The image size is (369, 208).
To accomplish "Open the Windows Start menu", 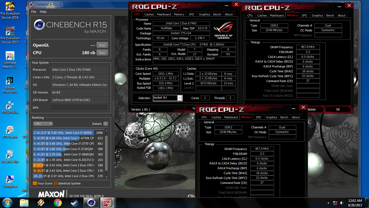I will (7, 203).
